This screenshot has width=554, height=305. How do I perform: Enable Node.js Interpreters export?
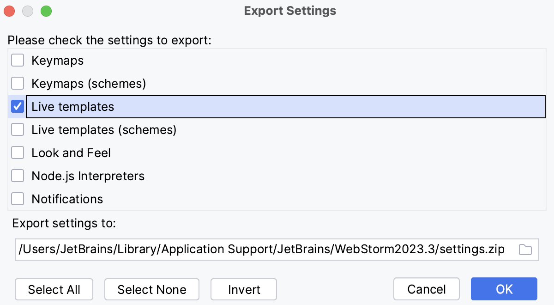point(18,176)
